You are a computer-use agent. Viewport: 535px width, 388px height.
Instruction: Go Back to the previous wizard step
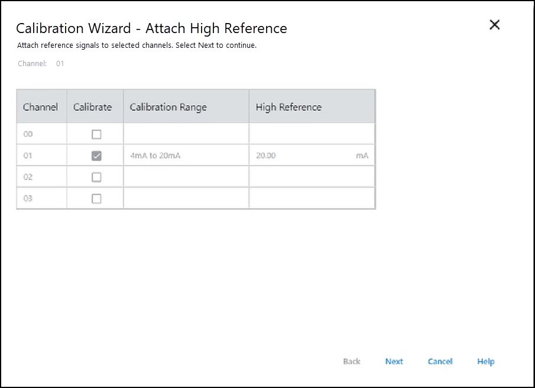click(x=351, y=361)
